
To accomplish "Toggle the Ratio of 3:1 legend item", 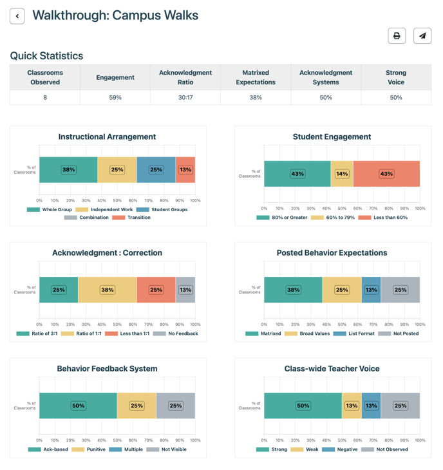I will coord(39,334).
